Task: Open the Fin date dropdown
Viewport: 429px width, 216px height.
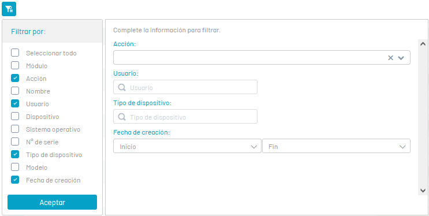Action: pyautogui.click(x=336, y=146)
